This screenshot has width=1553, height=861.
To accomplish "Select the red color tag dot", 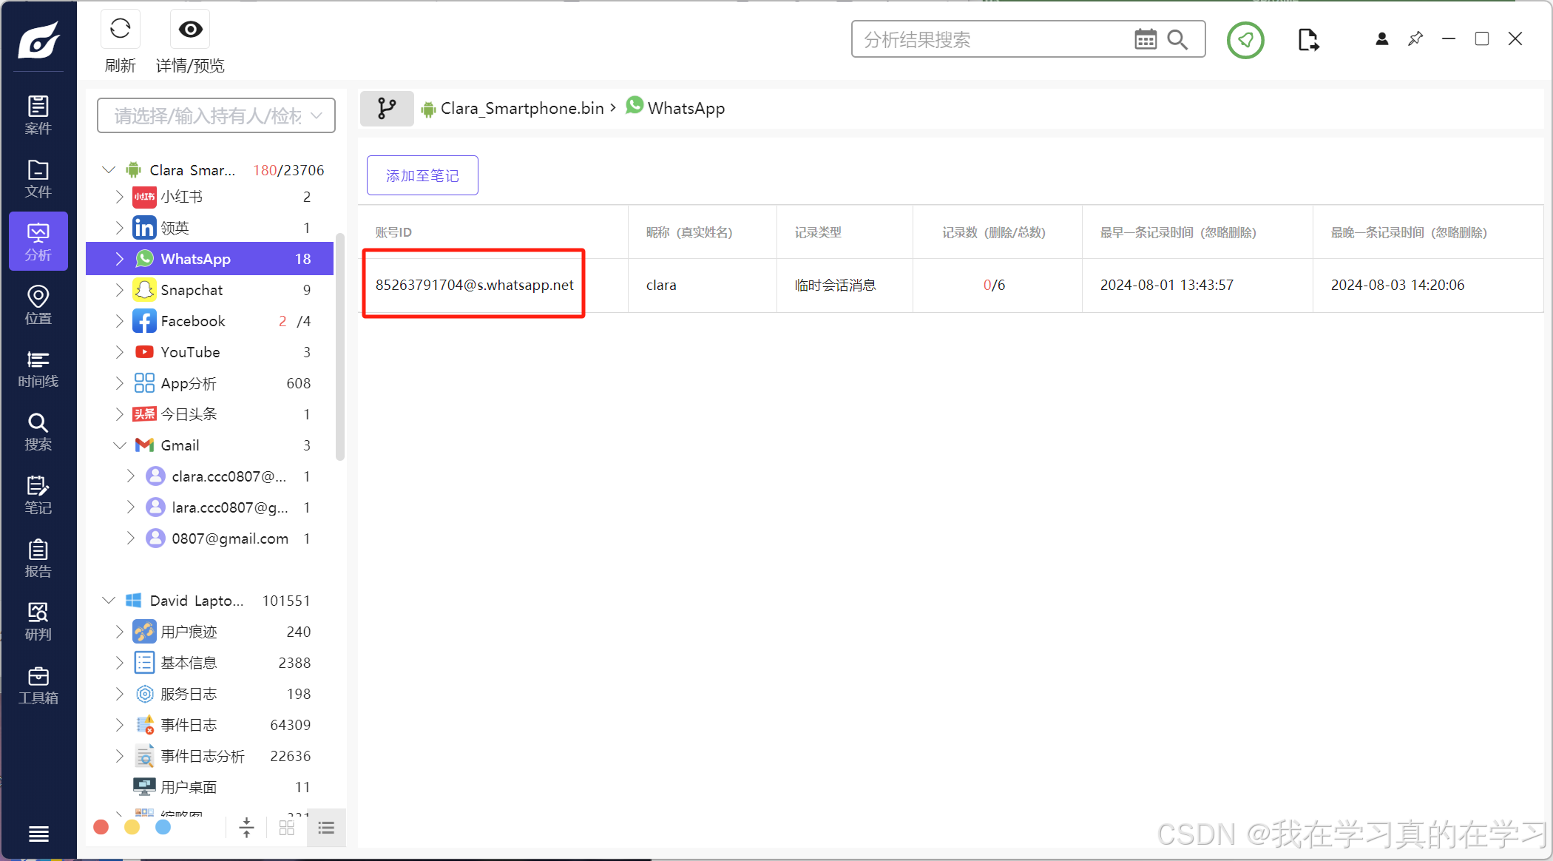I will pos(101,827).
